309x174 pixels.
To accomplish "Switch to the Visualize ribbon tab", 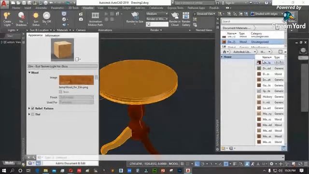I will (88, 8).
